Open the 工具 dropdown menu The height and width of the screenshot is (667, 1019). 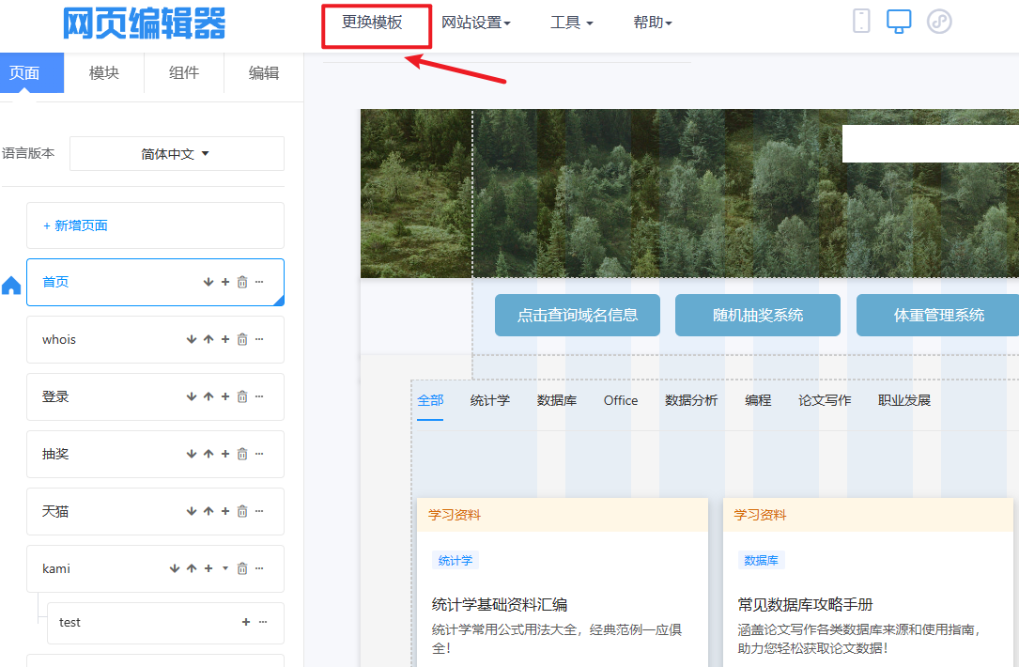(x=571, y=23)
